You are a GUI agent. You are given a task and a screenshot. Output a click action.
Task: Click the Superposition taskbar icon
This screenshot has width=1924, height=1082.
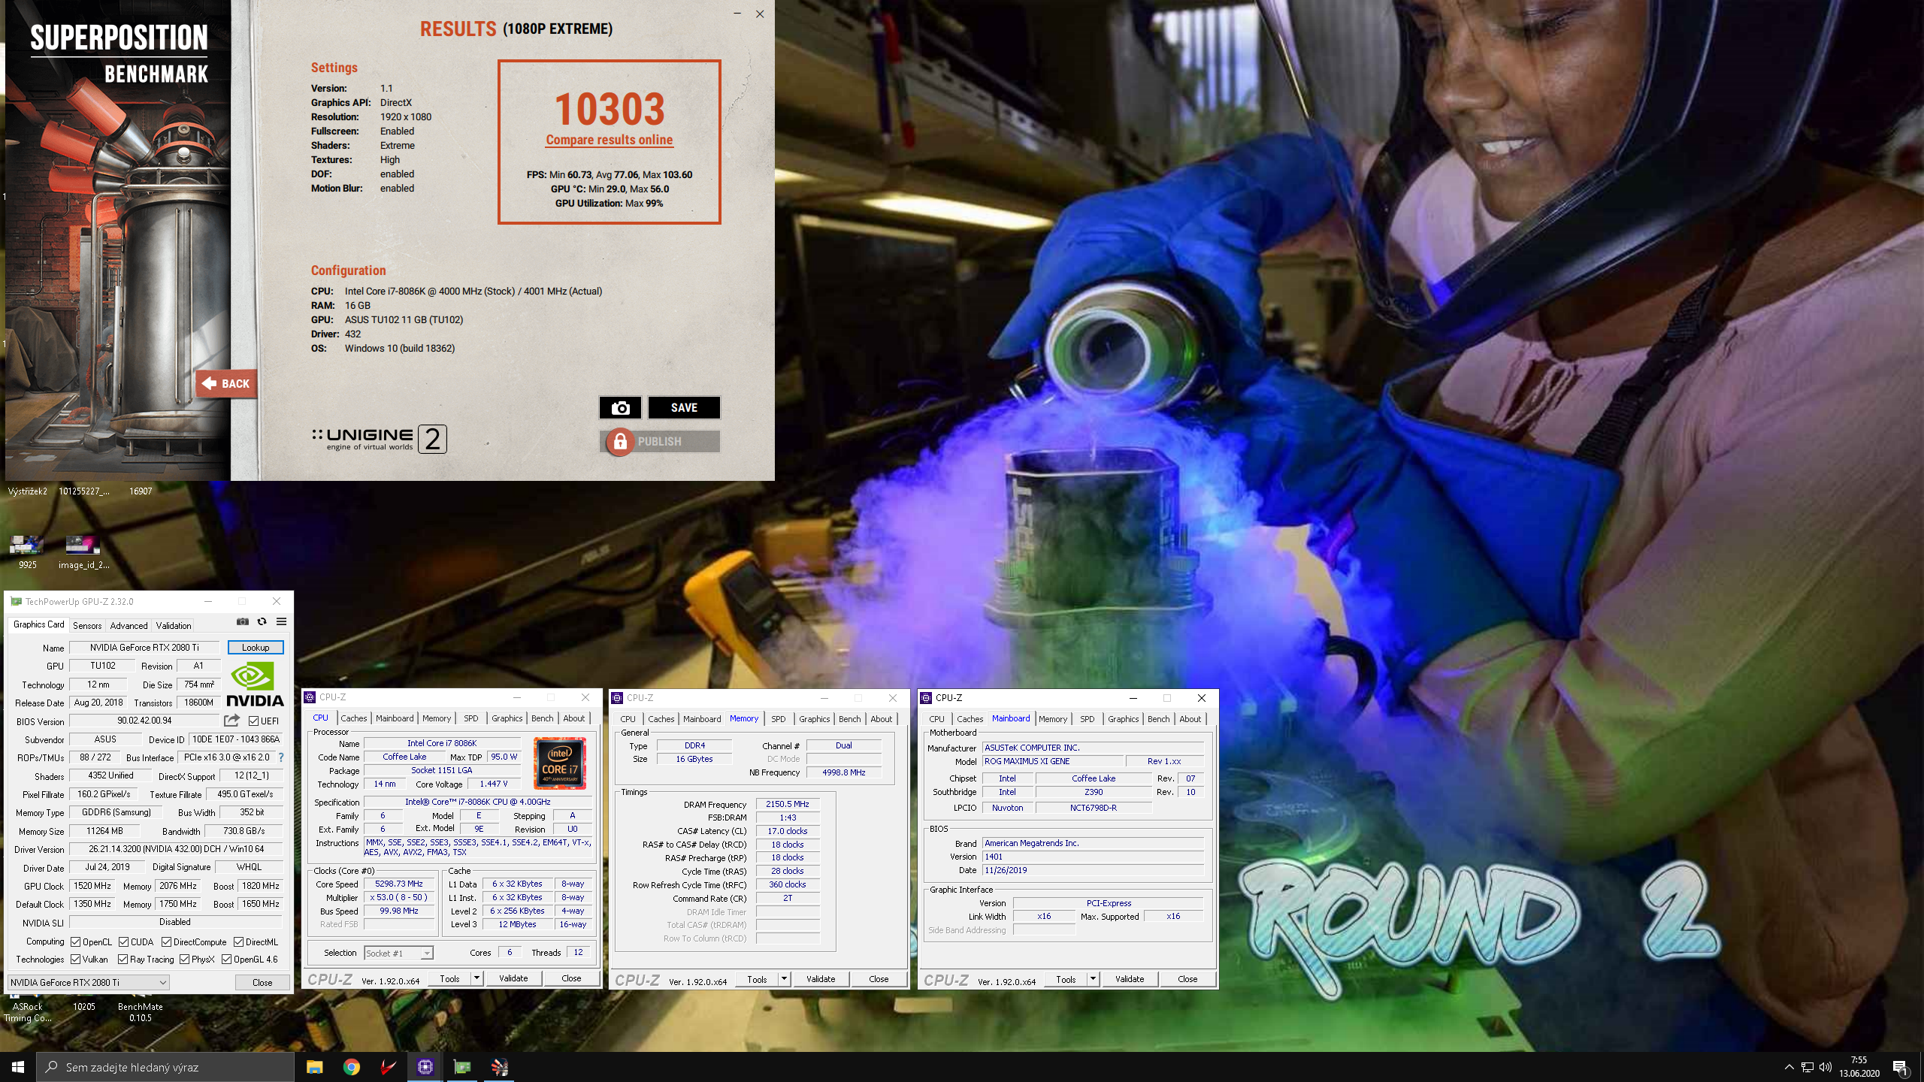[499, 1067]
